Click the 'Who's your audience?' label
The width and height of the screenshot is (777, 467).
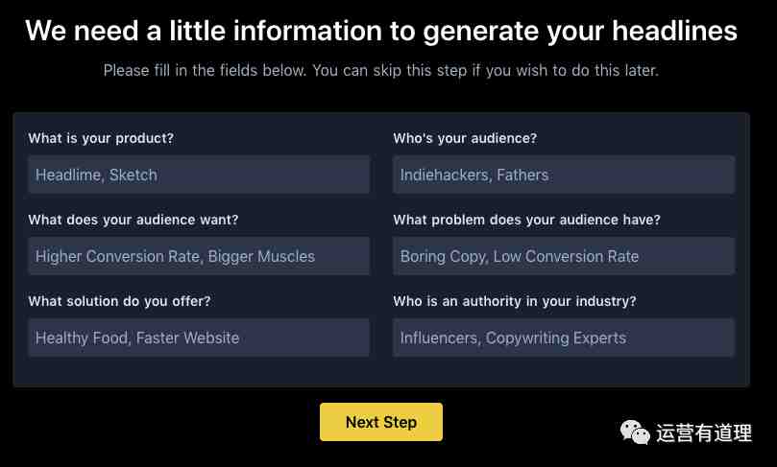tap(465, 138)
